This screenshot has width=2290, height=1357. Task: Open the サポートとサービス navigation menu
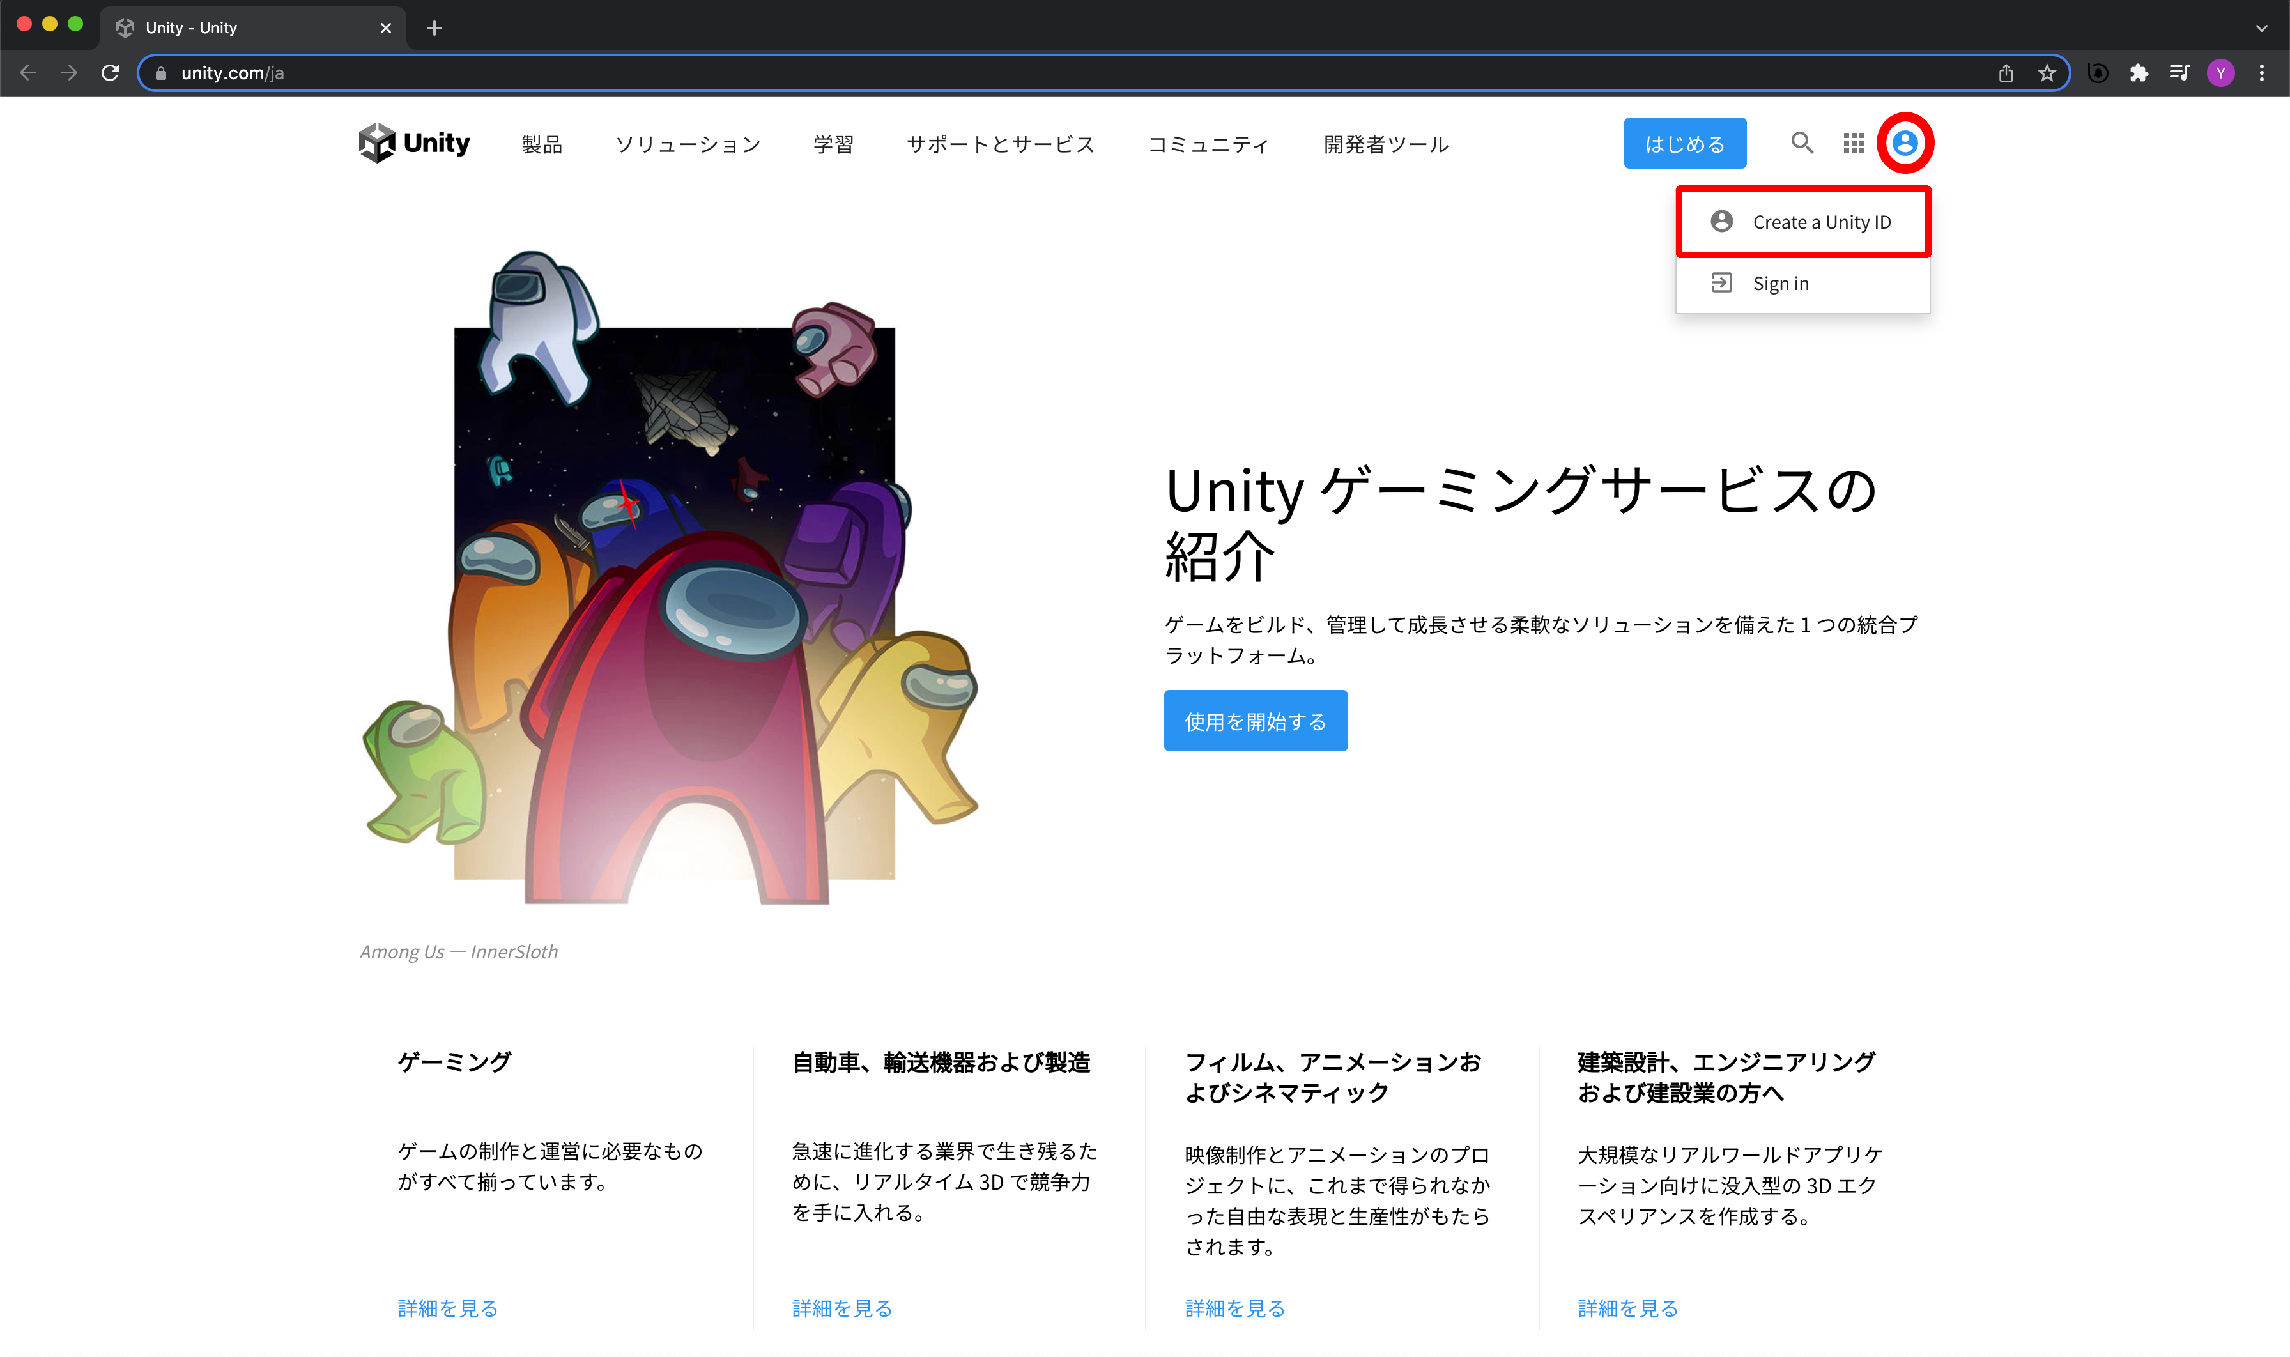coord(1001,144)
